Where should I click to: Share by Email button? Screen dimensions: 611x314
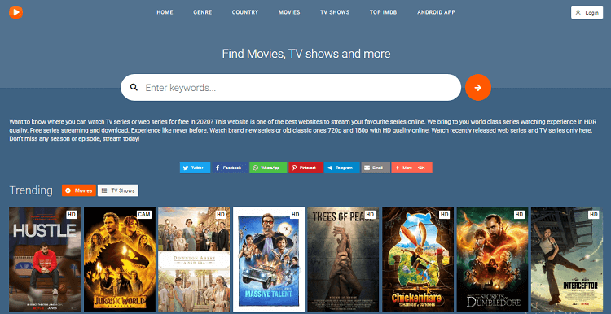376,168
